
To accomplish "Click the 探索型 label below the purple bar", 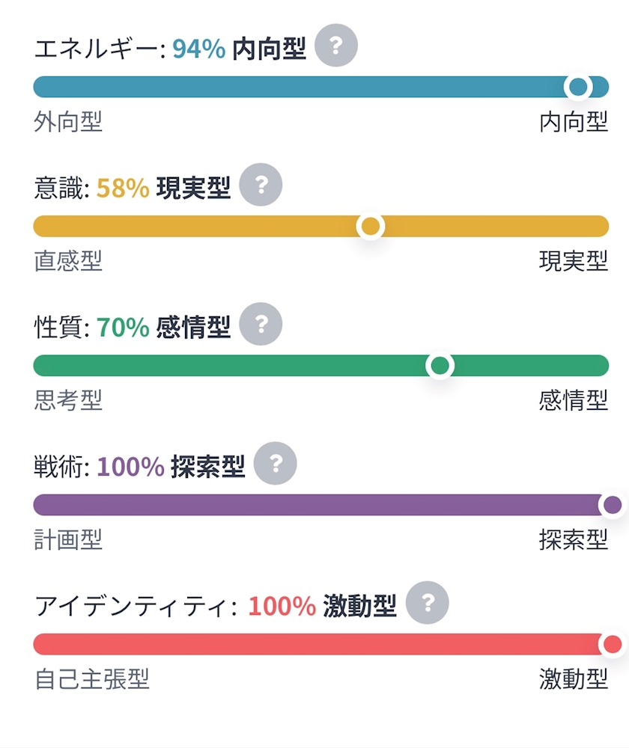I will point(574,540).
